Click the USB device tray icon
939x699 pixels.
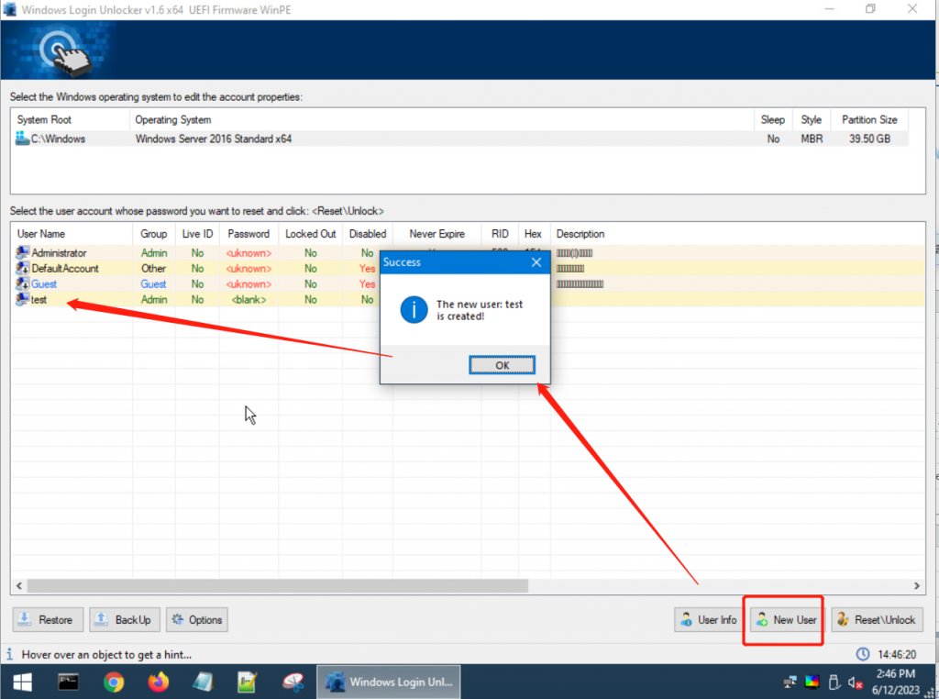(x=834, y=682)
